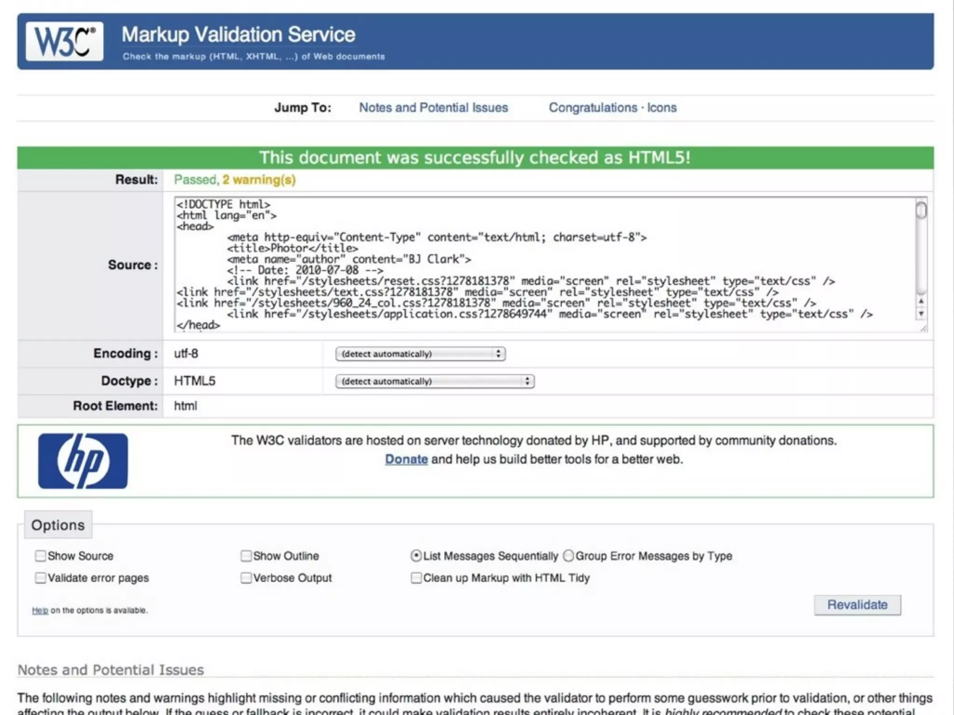Screen dimensions: 954x715
Task: Click the W3C logo in the header
Action: pos(64,41)
